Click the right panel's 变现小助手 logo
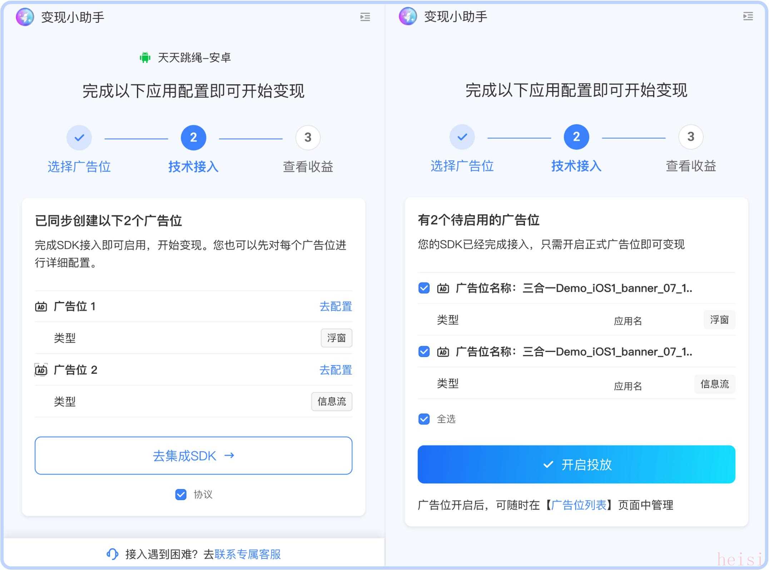 pyautogui.click(x=408, y=16)
